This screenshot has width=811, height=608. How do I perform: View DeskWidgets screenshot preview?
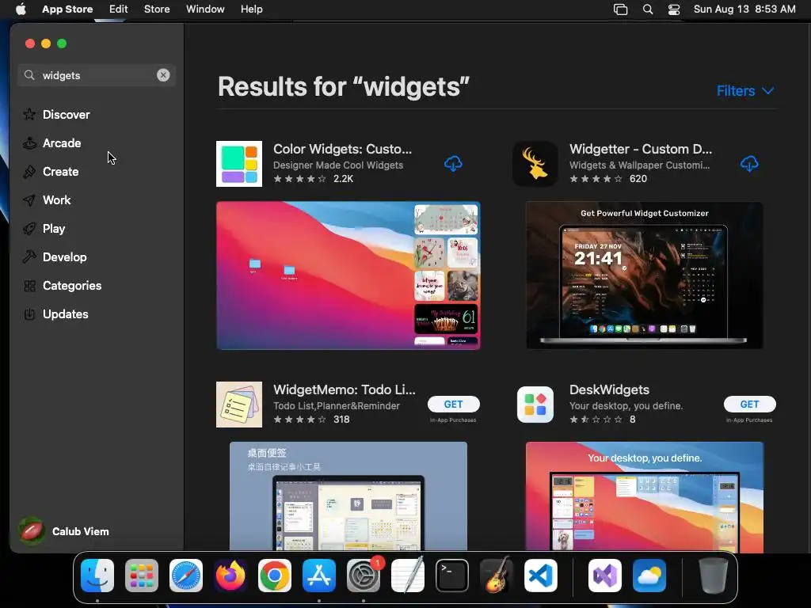click(x=645, y=497)
